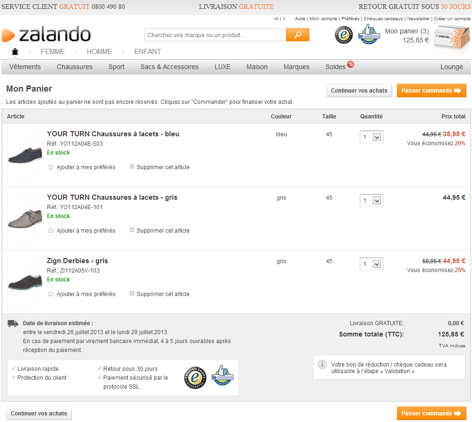The width and height of the screenshot is (472, 422).
Task: Click the product search input field
Action: pyautogui.click(x=215, y=35)
